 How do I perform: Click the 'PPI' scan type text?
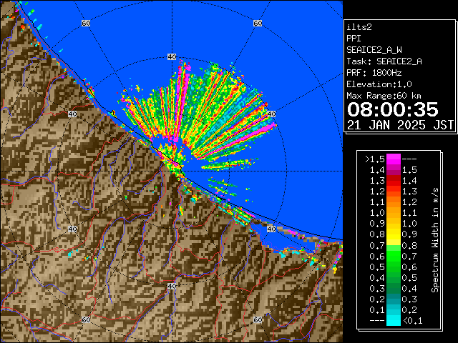point(354,39)
